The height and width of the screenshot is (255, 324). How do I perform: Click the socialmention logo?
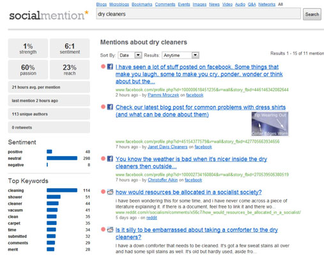49,15
